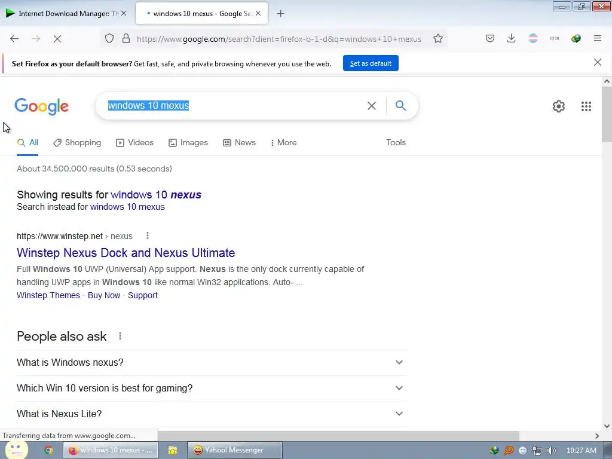Expand Which Win 10 version gaming question

(x=211, y=388)
